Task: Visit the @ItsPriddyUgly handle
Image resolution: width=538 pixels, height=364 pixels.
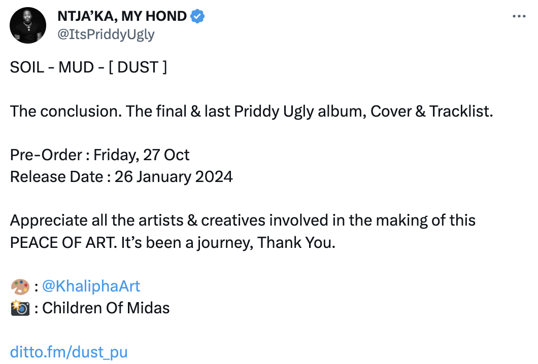Action: 106,34
